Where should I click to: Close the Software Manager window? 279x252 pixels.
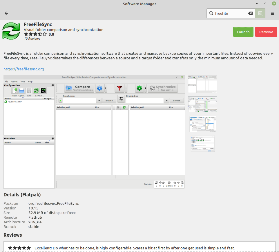click(274, 3)
